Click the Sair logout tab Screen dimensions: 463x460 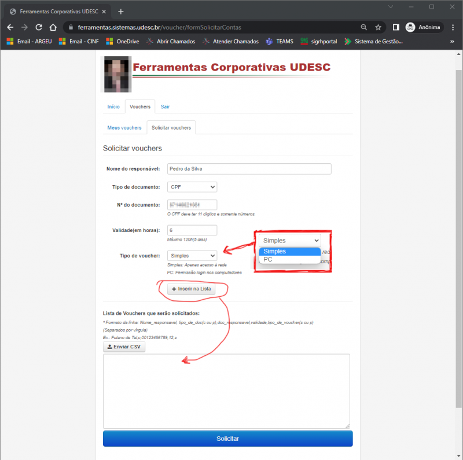pos(165,106)
